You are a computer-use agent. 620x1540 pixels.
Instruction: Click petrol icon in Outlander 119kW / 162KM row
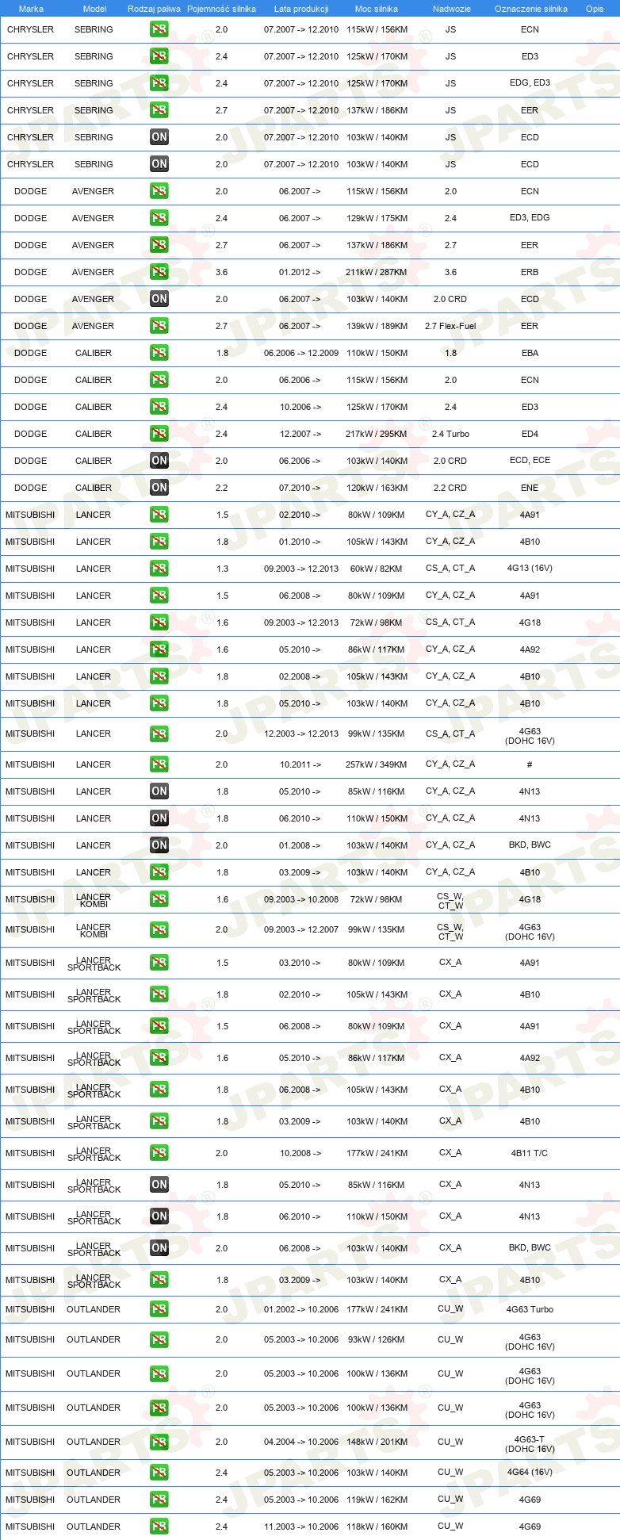(159, 1500)
